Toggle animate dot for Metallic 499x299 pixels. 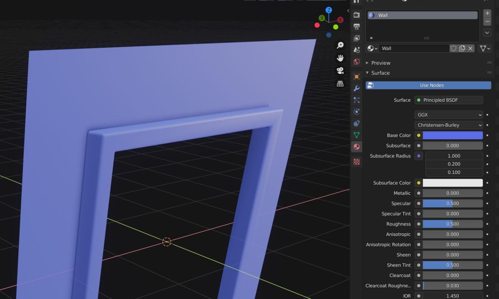(487, 193)
